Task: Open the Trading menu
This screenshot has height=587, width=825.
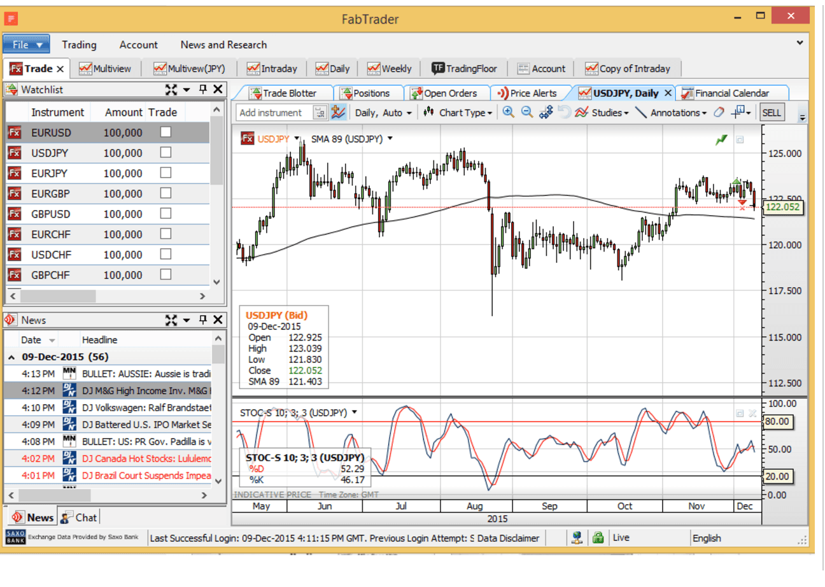Action: coord(79,45)
